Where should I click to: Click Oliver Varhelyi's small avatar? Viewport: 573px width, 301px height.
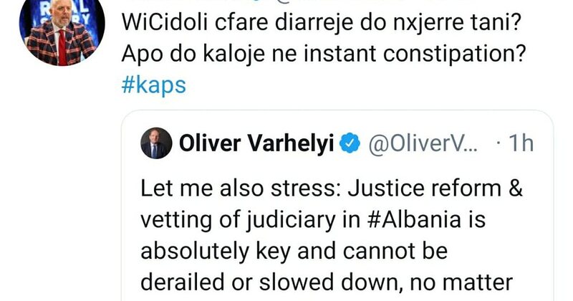point(156,143)
